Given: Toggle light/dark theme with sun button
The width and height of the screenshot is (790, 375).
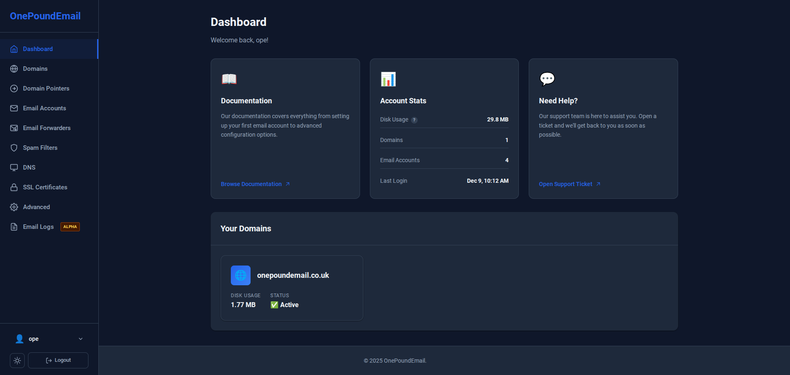Looking at the screenshot, I should coord(17,361).
